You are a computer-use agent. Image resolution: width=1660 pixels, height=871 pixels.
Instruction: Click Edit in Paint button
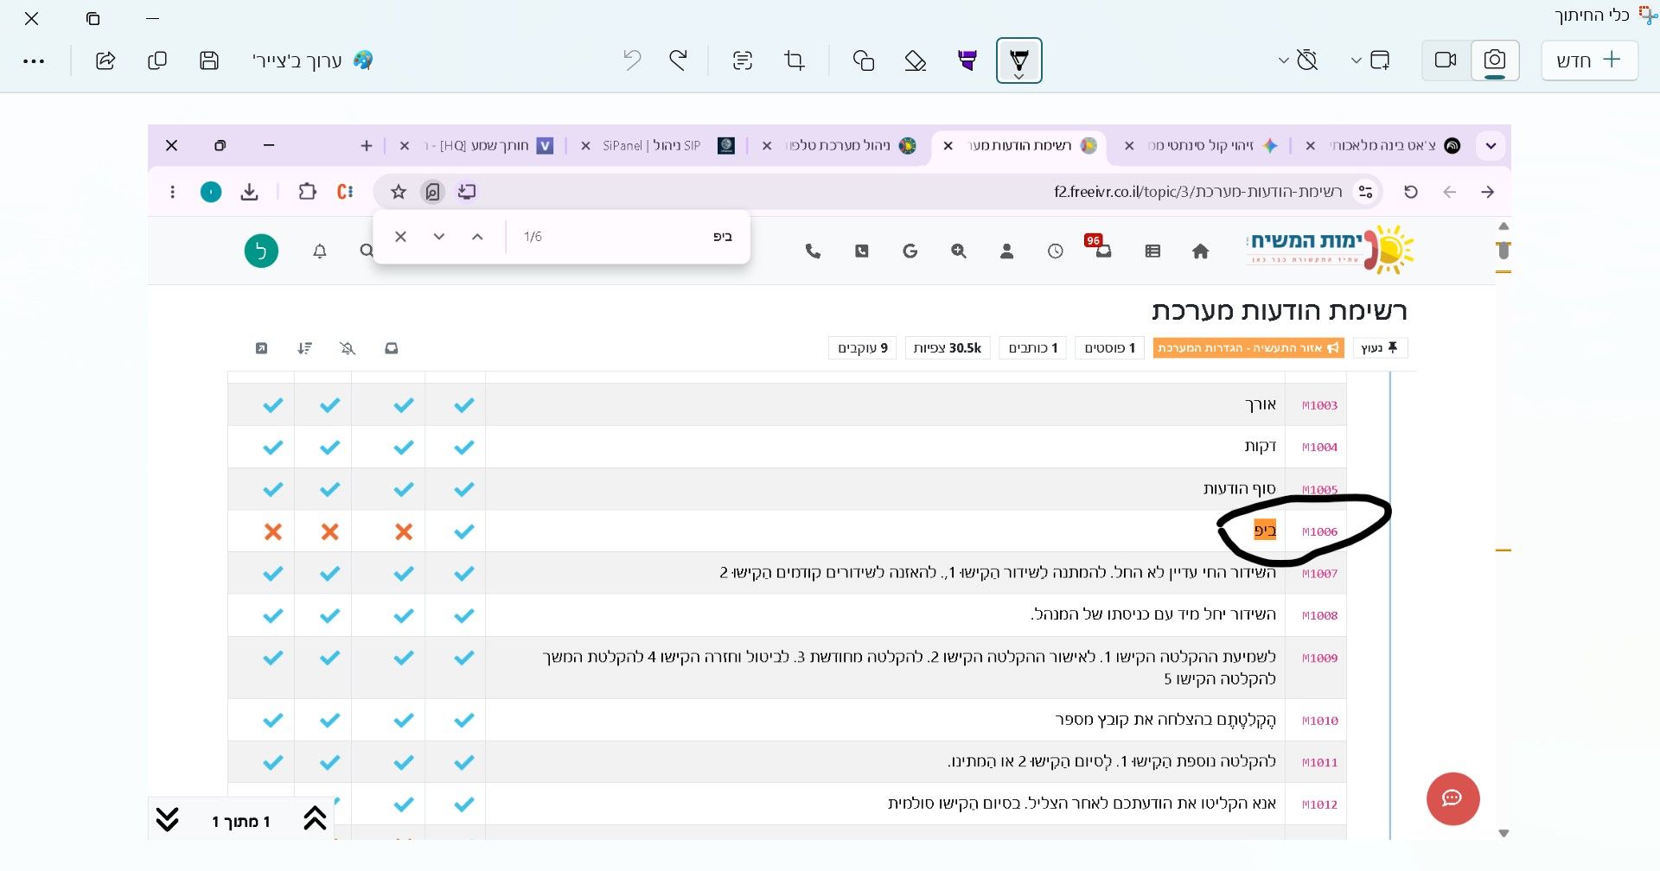[x=313, y=60]
